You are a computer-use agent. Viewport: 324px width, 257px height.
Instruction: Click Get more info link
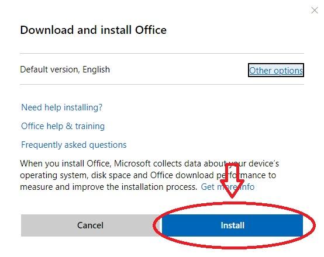(x=228, y=187)
